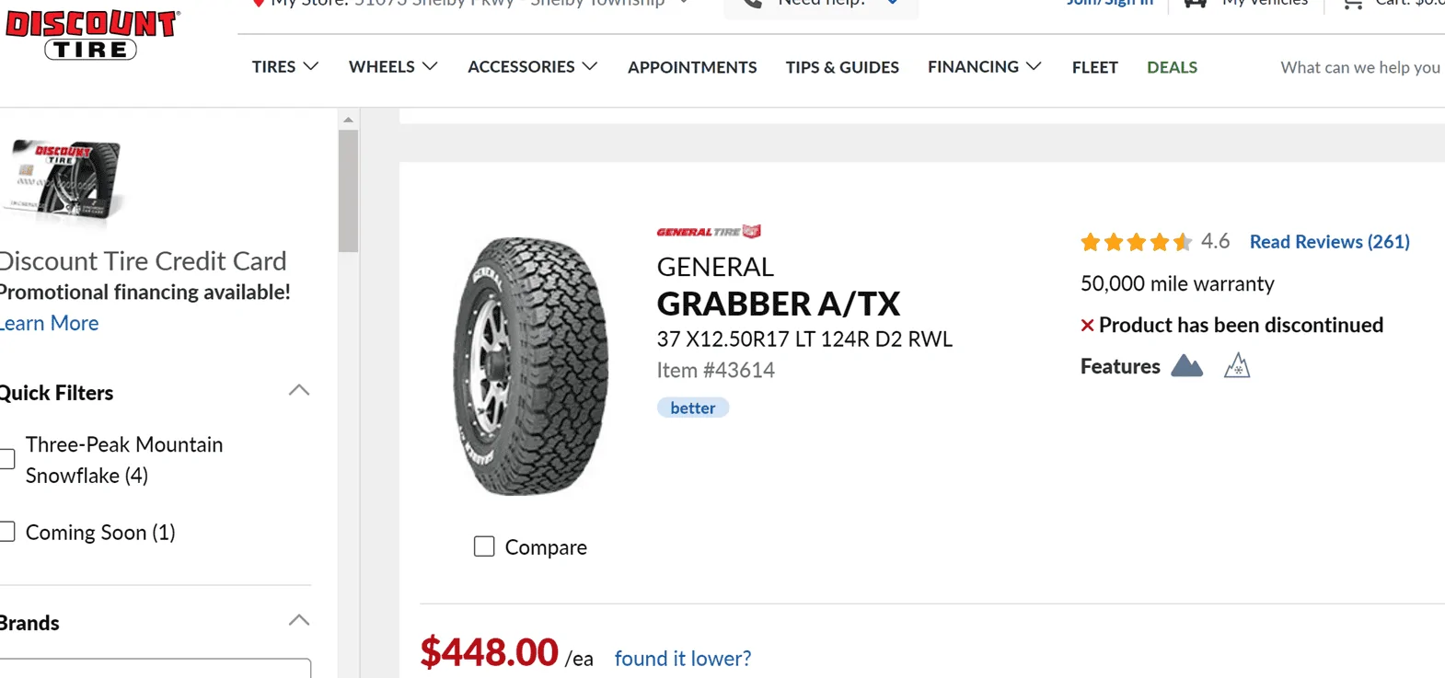Click the My Vehicles car icon
This screenshot has height=678, width=1445.
click(x=1195, y=4)
